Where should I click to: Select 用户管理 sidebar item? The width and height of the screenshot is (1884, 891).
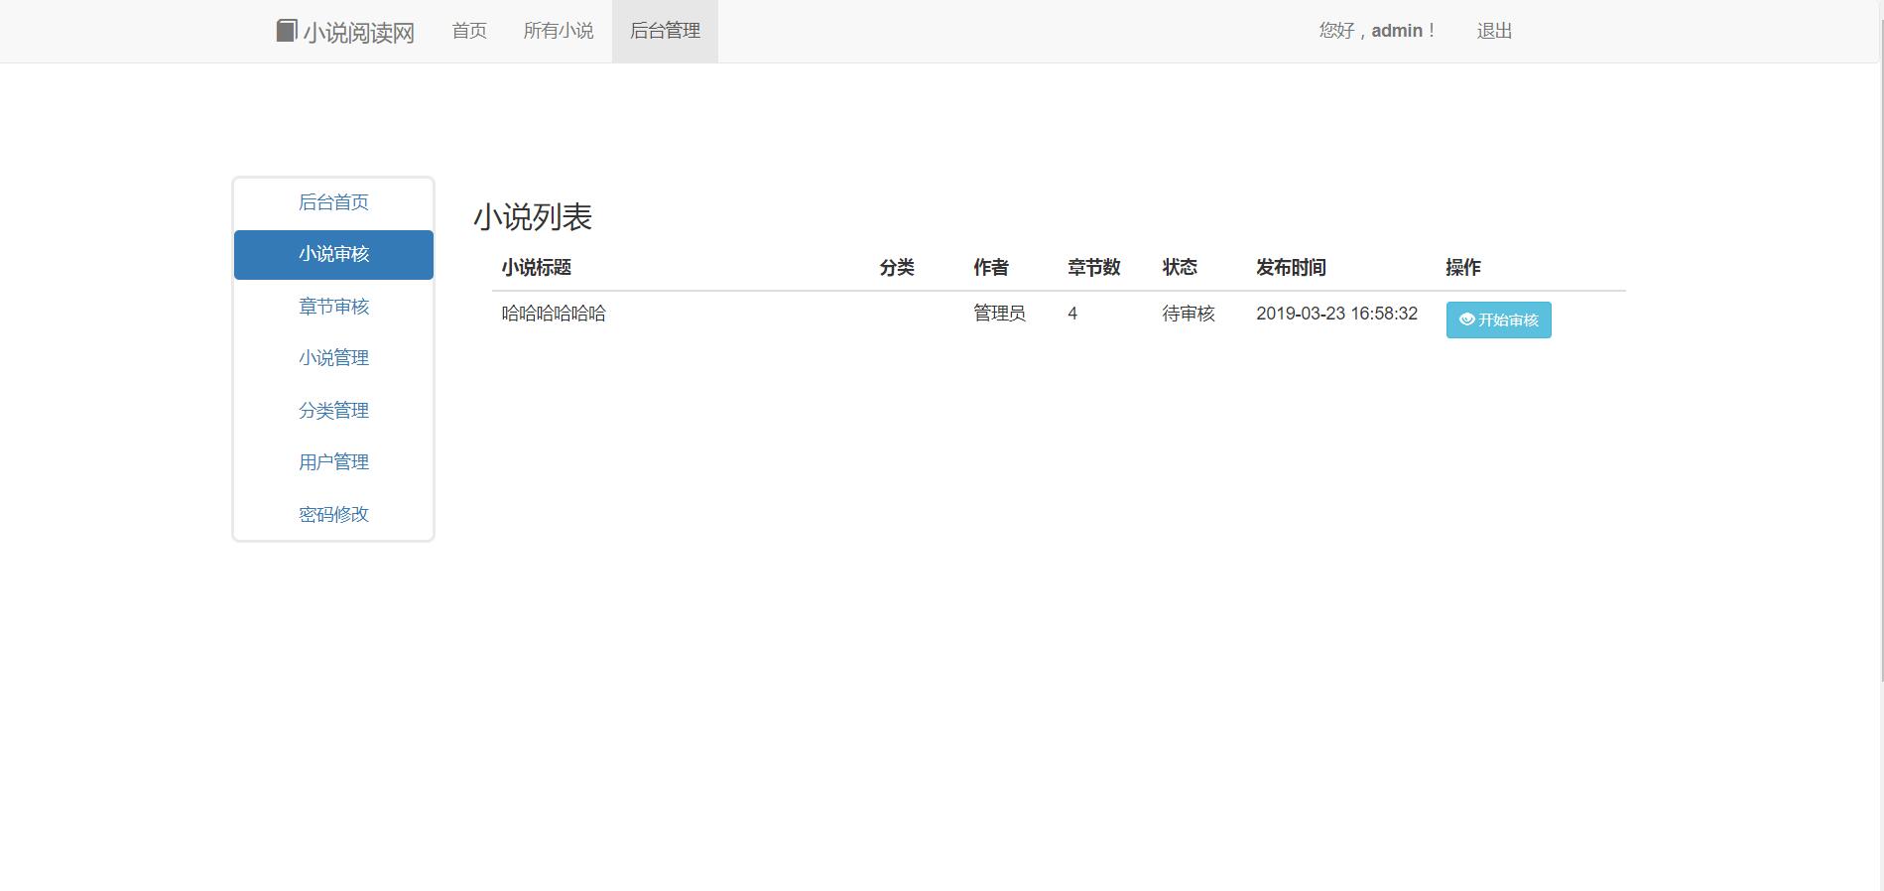333,462
